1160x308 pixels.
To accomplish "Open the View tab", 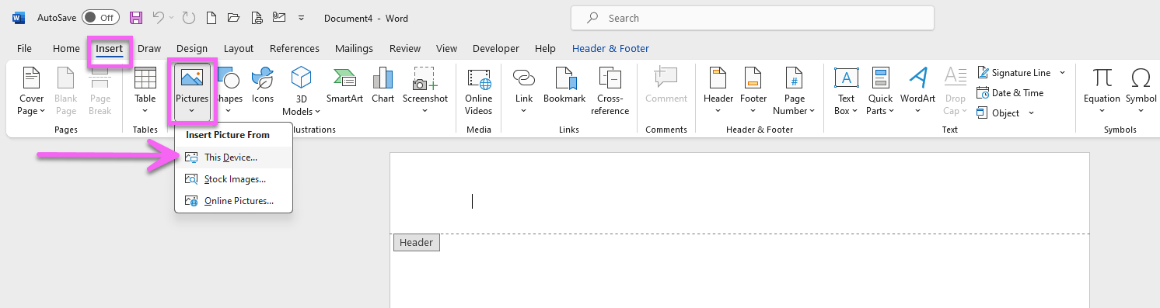I will pyautogui.click(x=446, y=48).
